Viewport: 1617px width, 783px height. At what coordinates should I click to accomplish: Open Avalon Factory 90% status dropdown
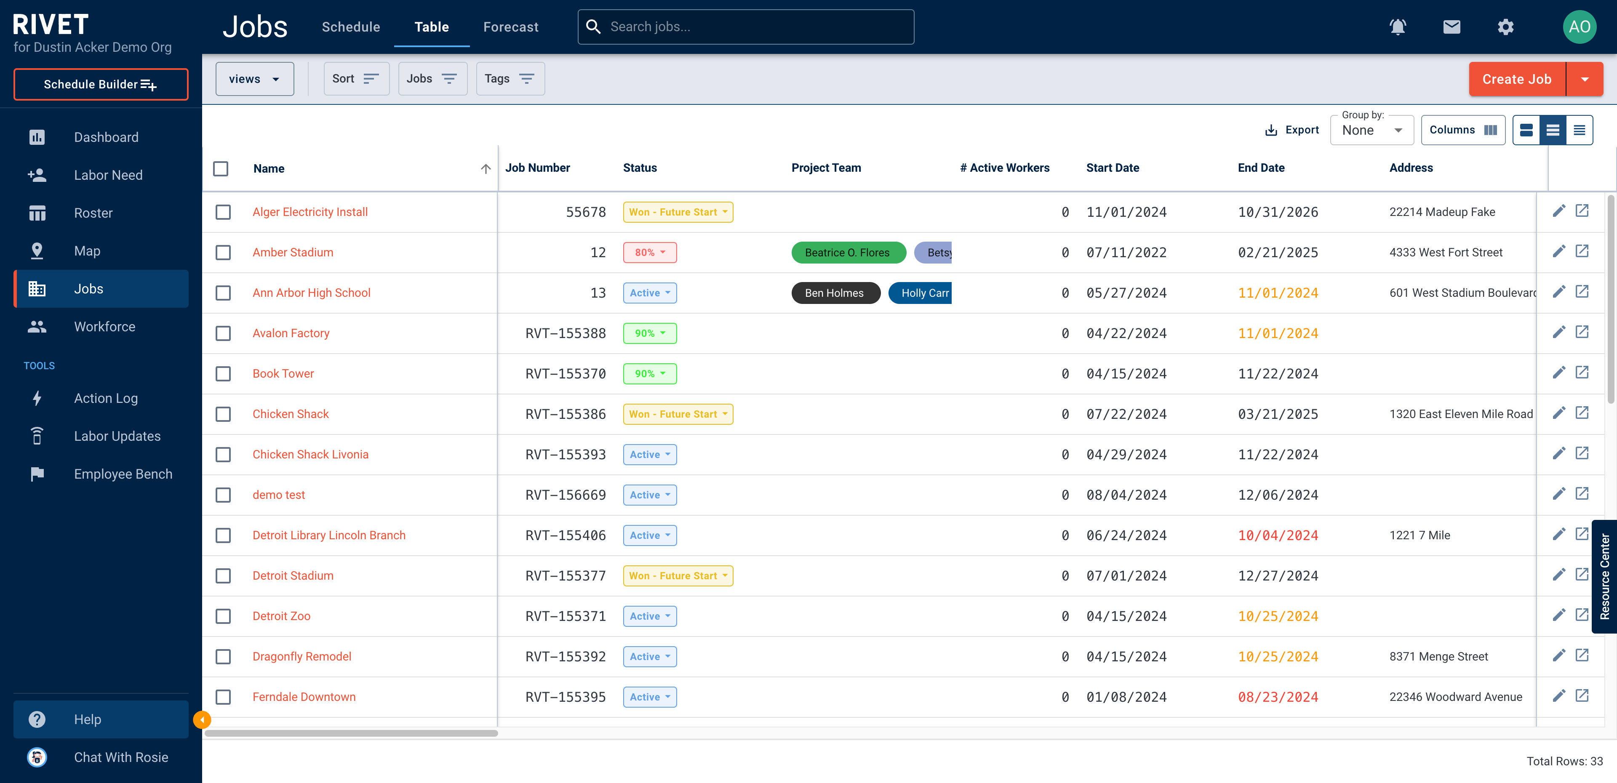[x=650, y=333]
